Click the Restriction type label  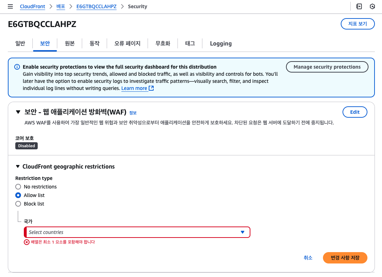click(x=34, y=179)
